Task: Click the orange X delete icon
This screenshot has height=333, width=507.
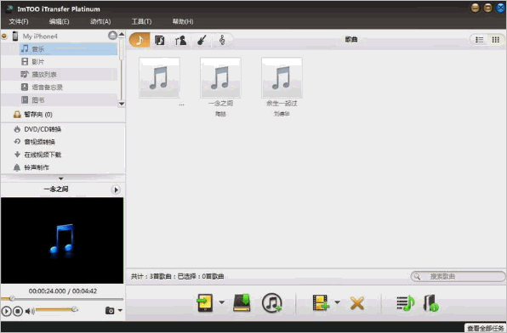Action: tap(357, 303)
